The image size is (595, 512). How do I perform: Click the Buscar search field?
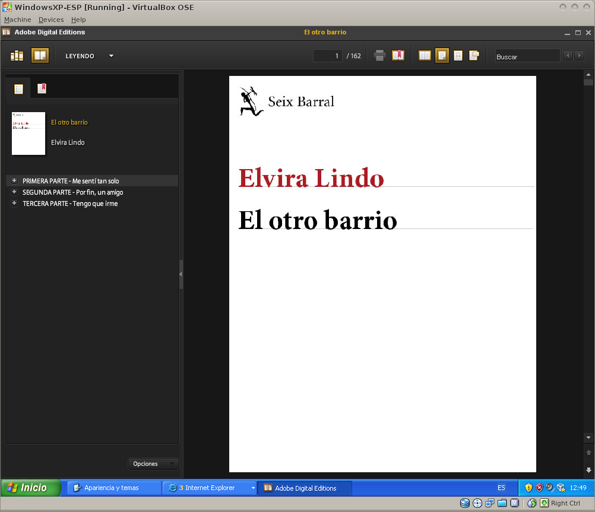(x=527, y=56)
